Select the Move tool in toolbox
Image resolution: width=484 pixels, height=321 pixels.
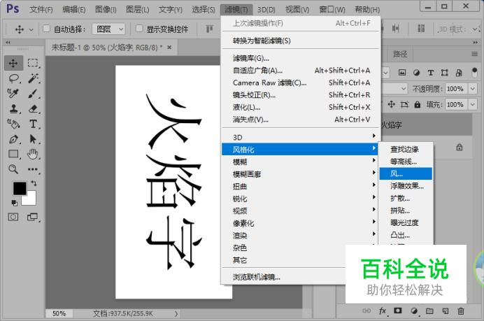coord(13,63)
